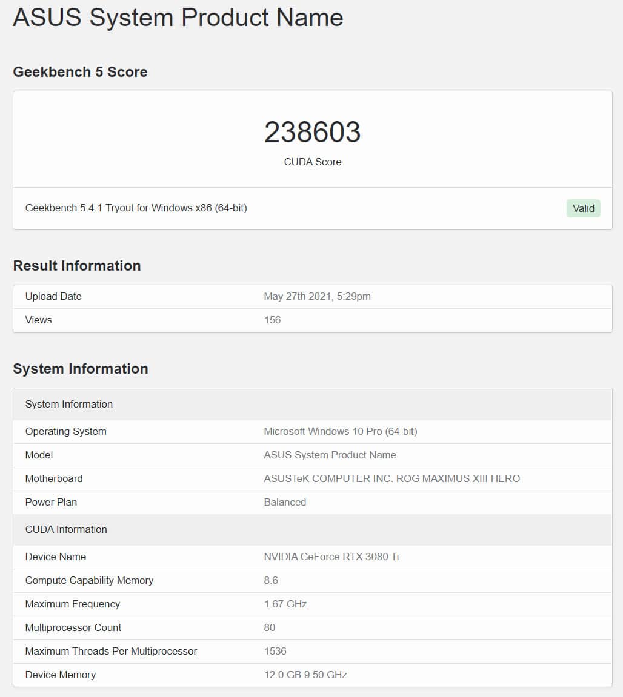Click the Balanced power plan value
Screen dimensions: 623x697
point(285,502)
